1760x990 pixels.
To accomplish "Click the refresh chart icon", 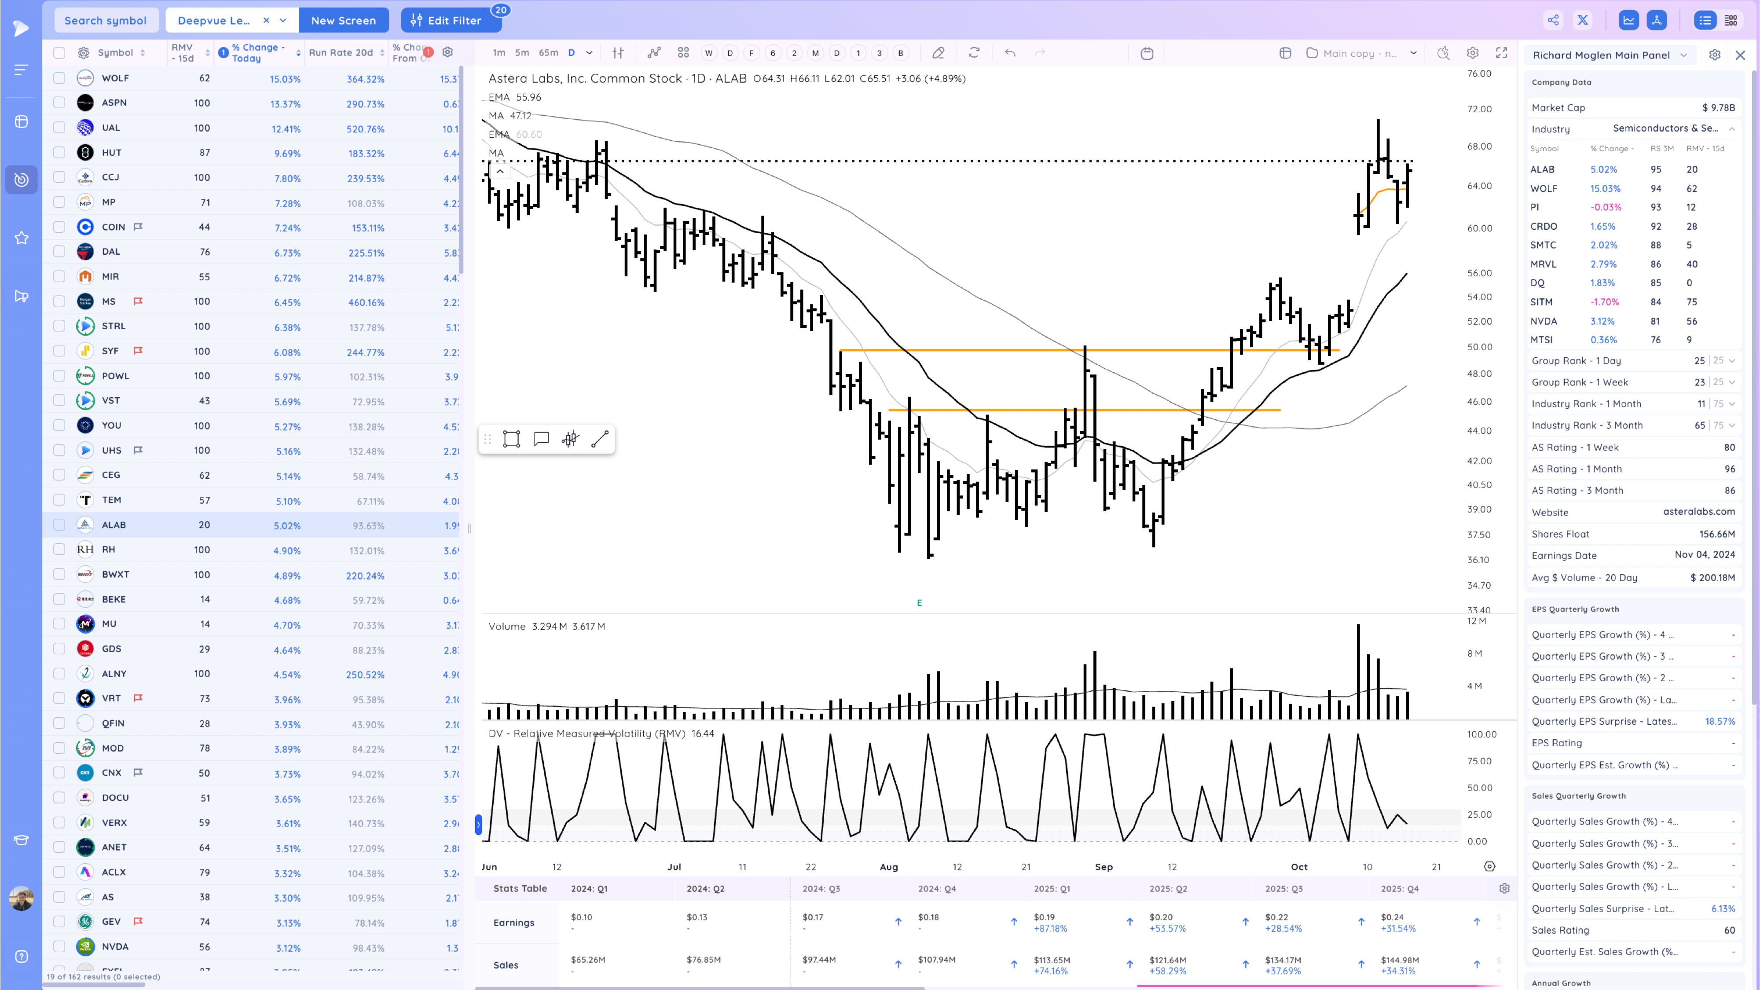I will click(974, 53).
